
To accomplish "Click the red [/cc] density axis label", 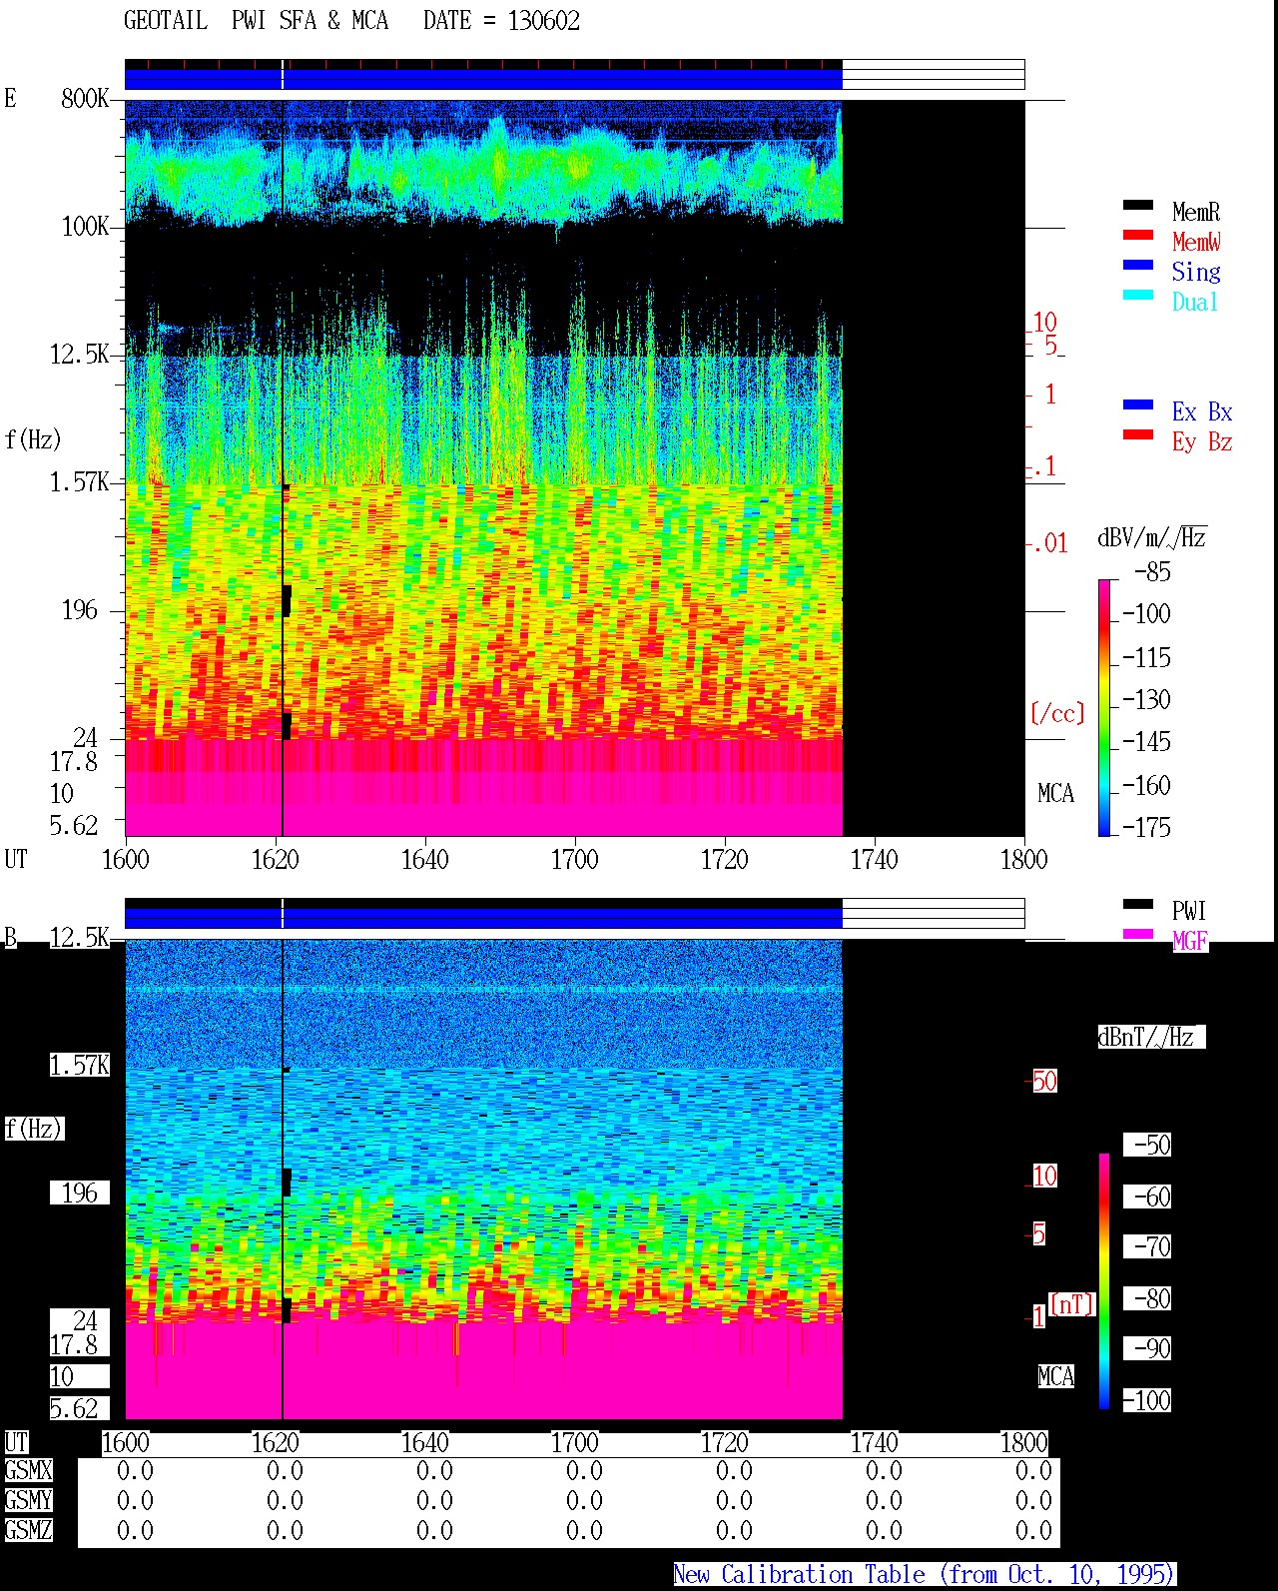I will coord(1057,713).
